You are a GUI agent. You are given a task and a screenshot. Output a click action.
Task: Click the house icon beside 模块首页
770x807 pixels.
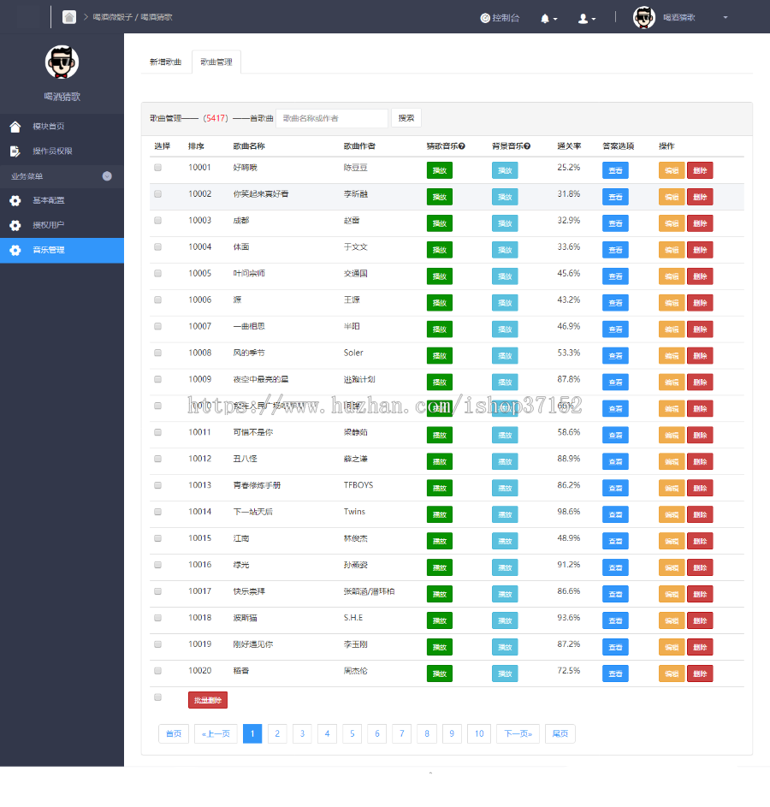pyautogui.click(x=15, y=127)
